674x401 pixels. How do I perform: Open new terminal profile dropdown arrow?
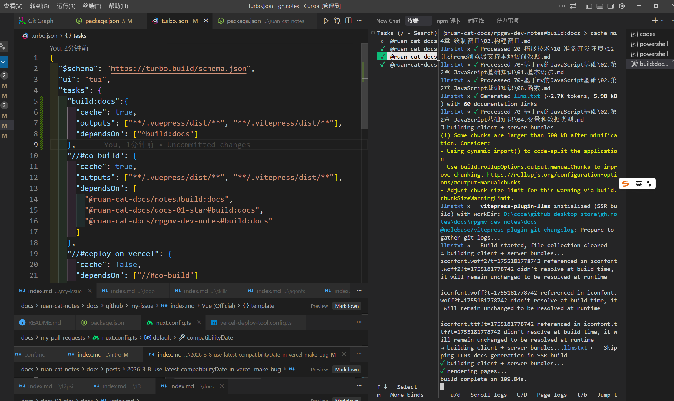[662, 21]
